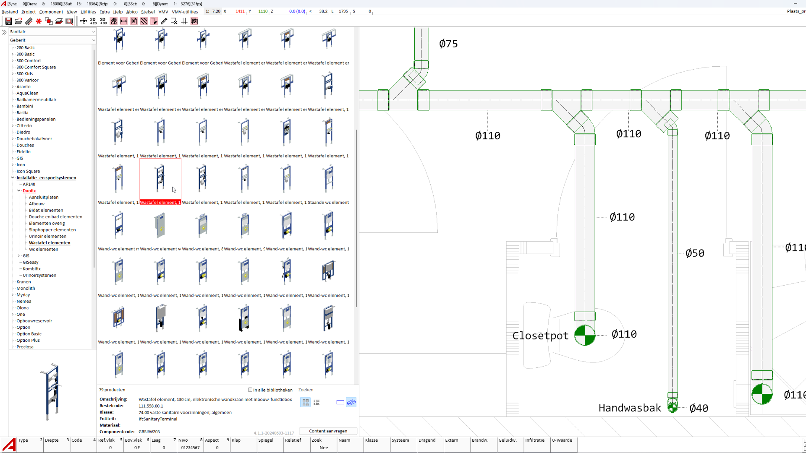The image size is (806, 453).
Task: Switch to list view icon
Action: point(317,402)
